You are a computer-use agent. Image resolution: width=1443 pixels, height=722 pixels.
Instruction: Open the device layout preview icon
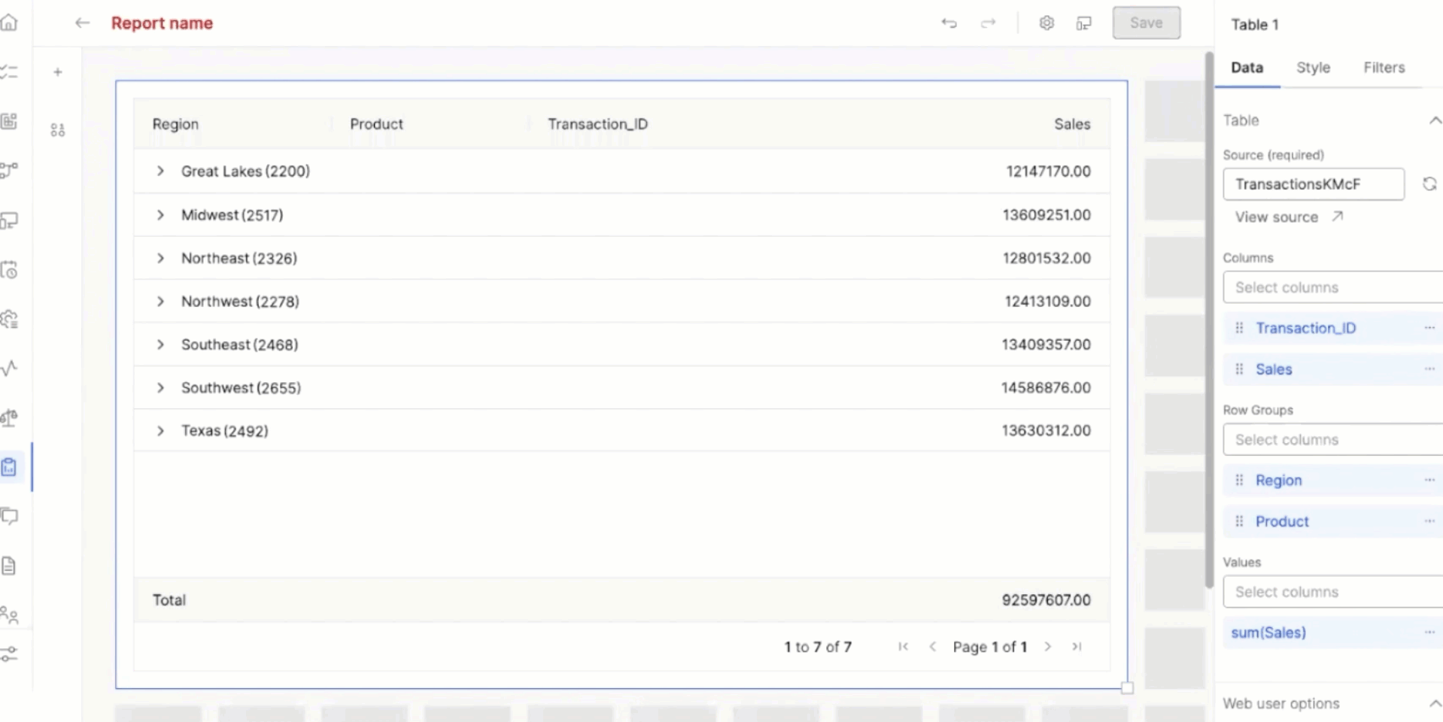1084,23
